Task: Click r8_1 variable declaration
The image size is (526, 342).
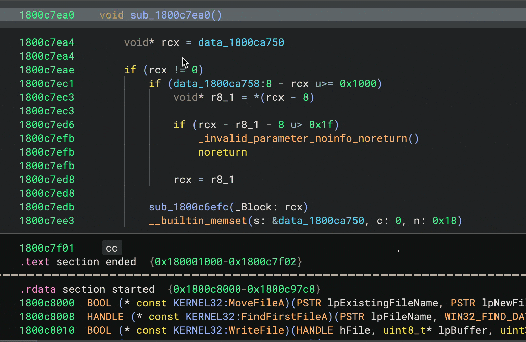Action: 222,97
